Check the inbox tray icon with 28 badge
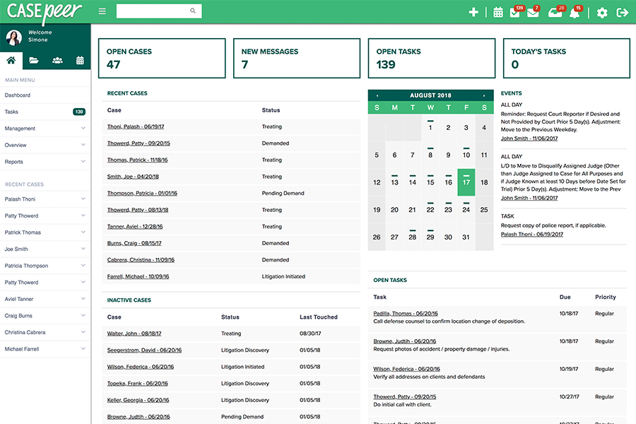The height and width of the screenshot is (424, 636). coord(555,13)
